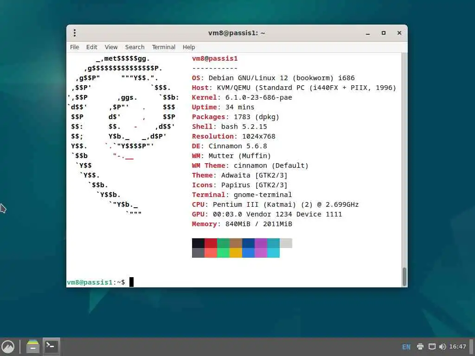Click the red vm8@passis1 header in the output
The height and width of the screenshot is (356, 475).
215,58
